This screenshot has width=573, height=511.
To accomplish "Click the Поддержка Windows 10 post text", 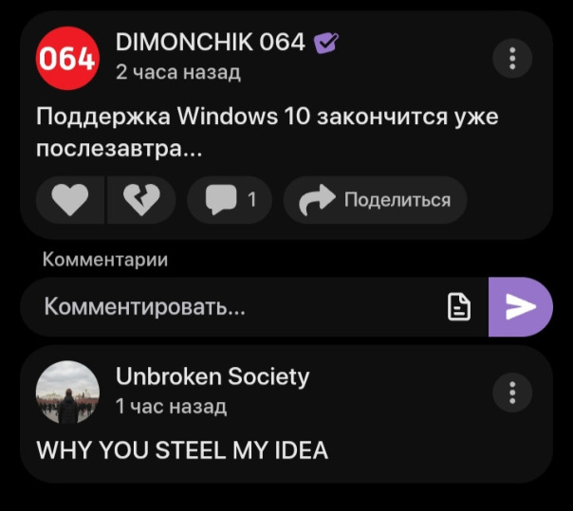I will coord(268,132).
